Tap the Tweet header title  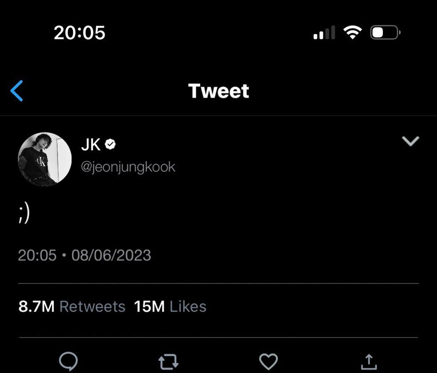click(218, 91)
